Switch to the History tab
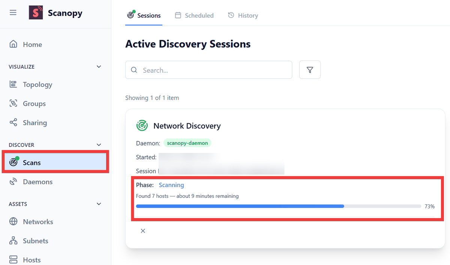Viewport: 450px width, 265px height. (243, 16)
